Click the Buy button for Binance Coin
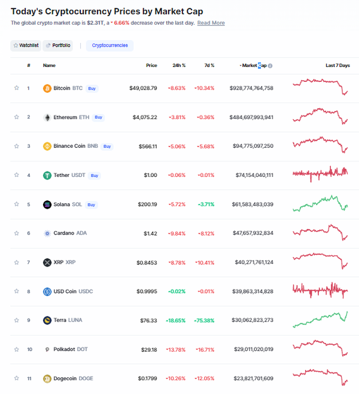 [107, 146]
